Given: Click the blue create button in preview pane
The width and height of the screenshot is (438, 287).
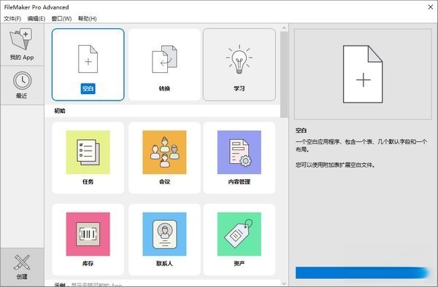Looking at the screenshot, I should tap(363, 272).
